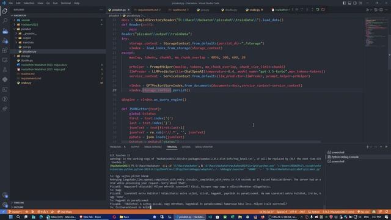Image resolution: width=391 pixels, height=220 pixels.
Task: Toggle the primary sidebar layout icon
Action: (345, 3)
